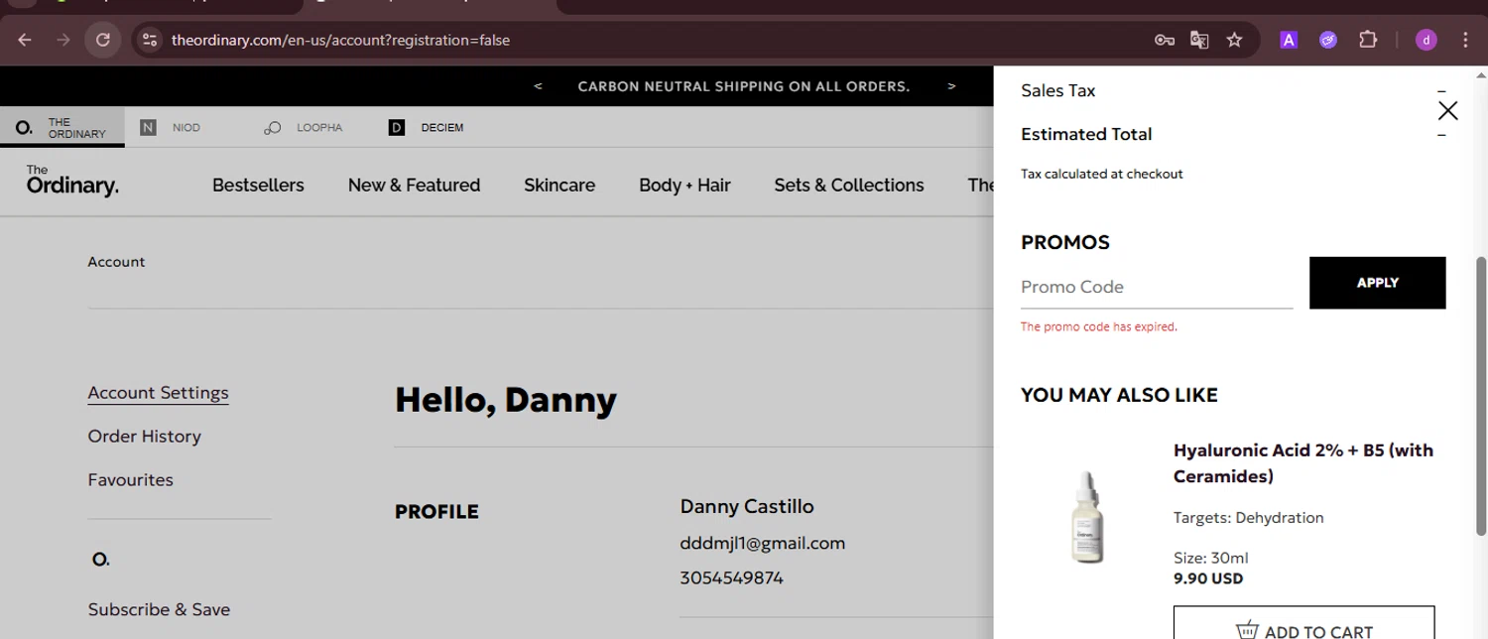Show next announcement banner message

click(x=951, y=86)
